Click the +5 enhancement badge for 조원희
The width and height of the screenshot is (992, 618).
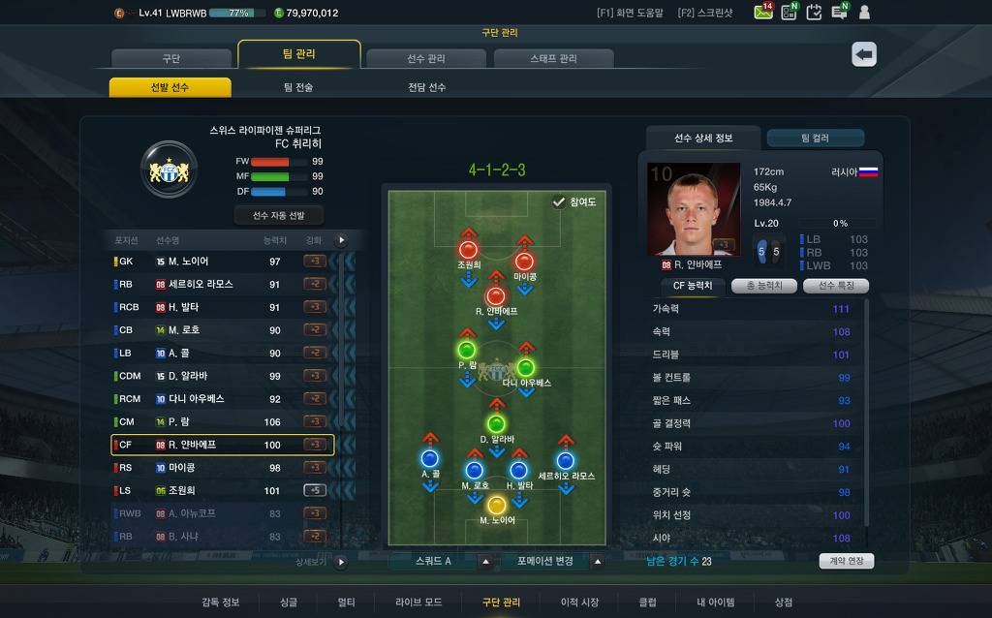[x=315, y=490]
